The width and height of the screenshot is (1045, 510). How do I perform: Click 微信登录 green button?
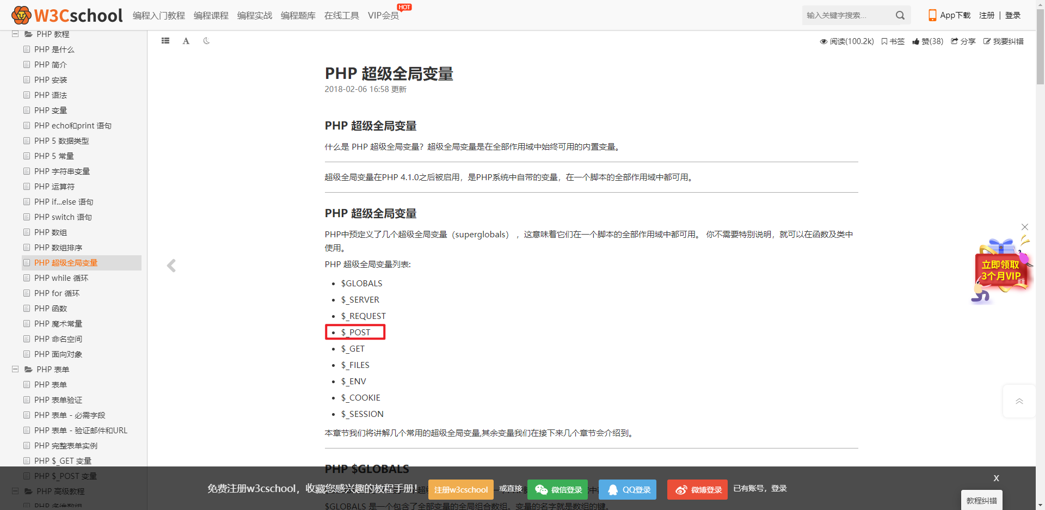click(558, 489)
